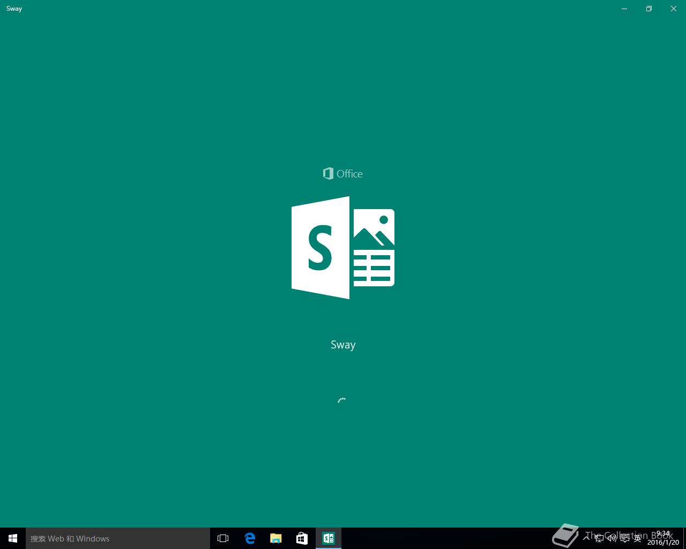The width and height of the screenshot is (686, 549).
Task: Click the loading spinner below Sway label
Action: click(x=342, y=400)
